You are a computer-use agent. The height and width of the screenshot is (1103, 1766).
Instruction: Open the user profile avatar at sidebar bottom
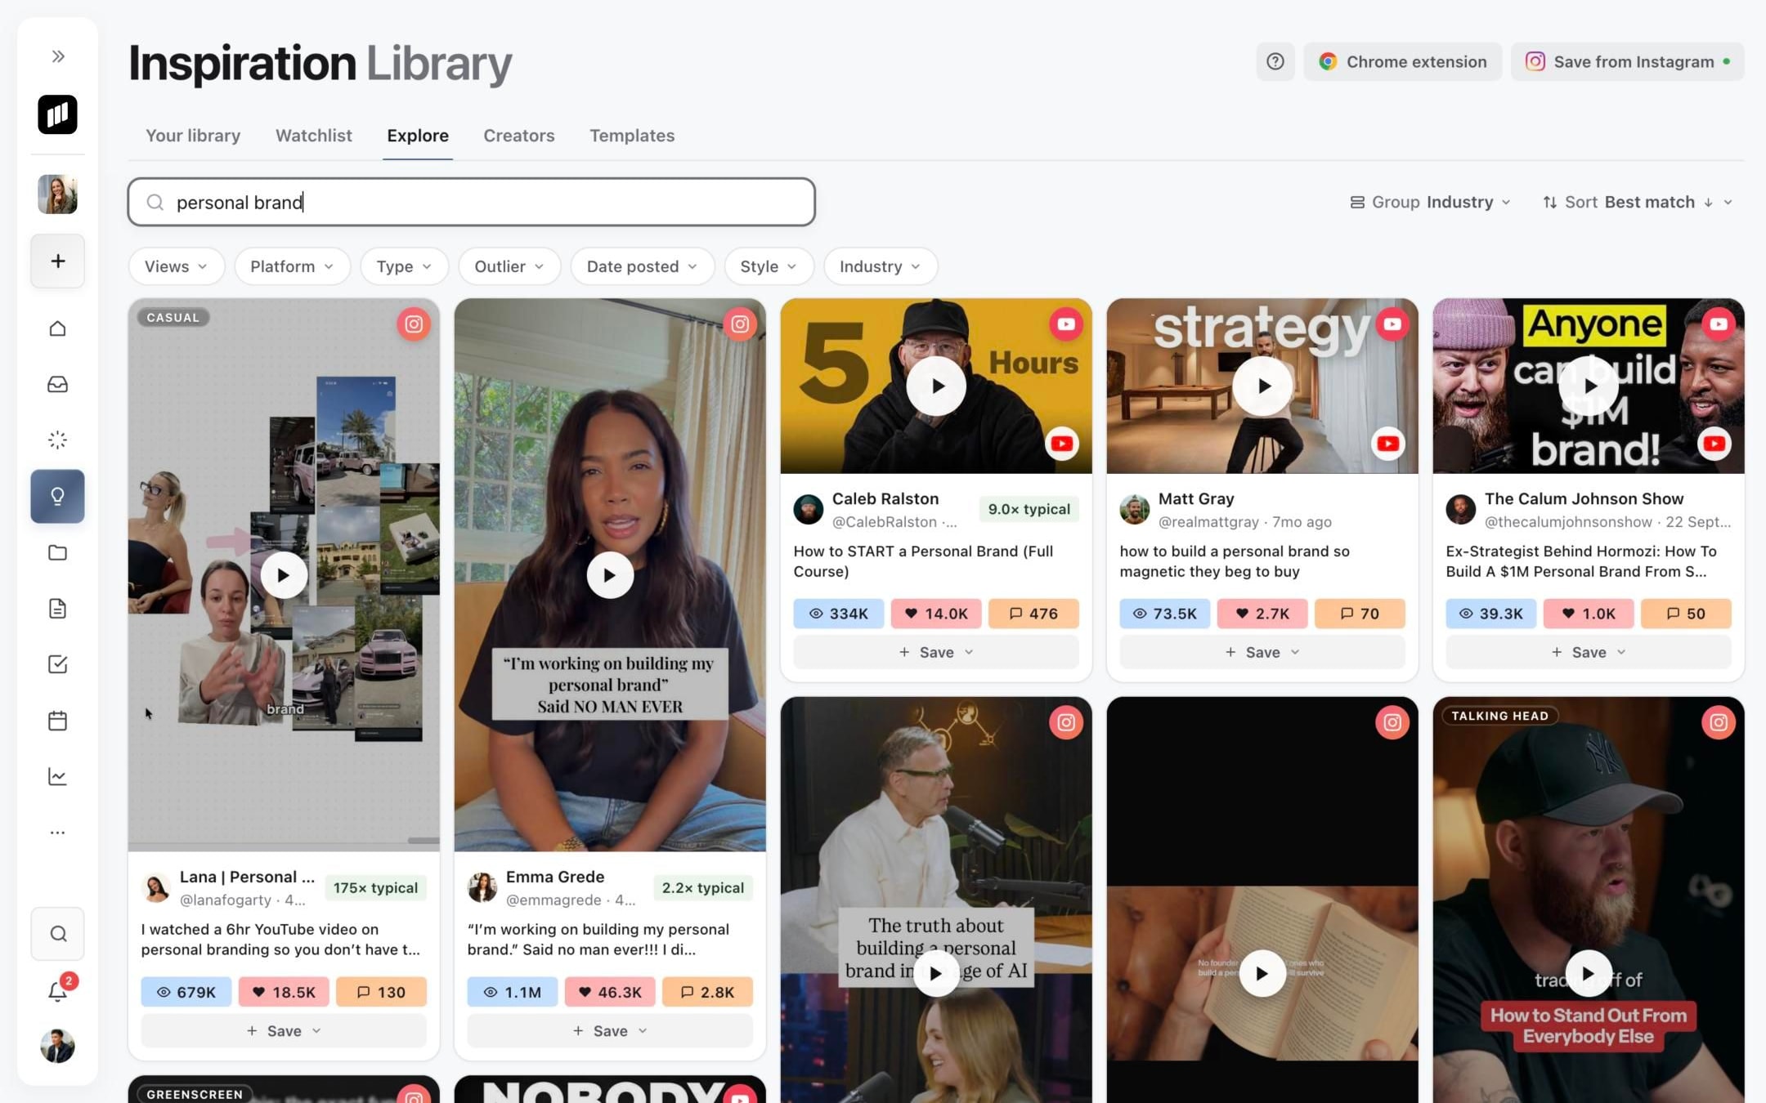[57, 1046]
